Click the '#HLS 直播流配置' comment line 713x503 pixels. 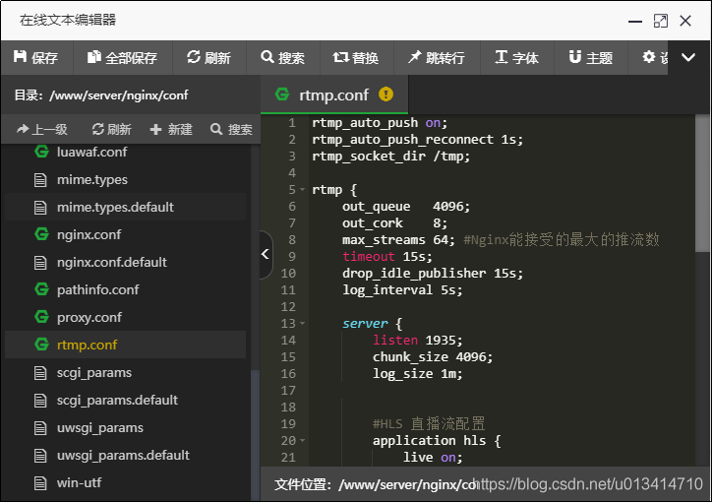[x=429, y=424]
